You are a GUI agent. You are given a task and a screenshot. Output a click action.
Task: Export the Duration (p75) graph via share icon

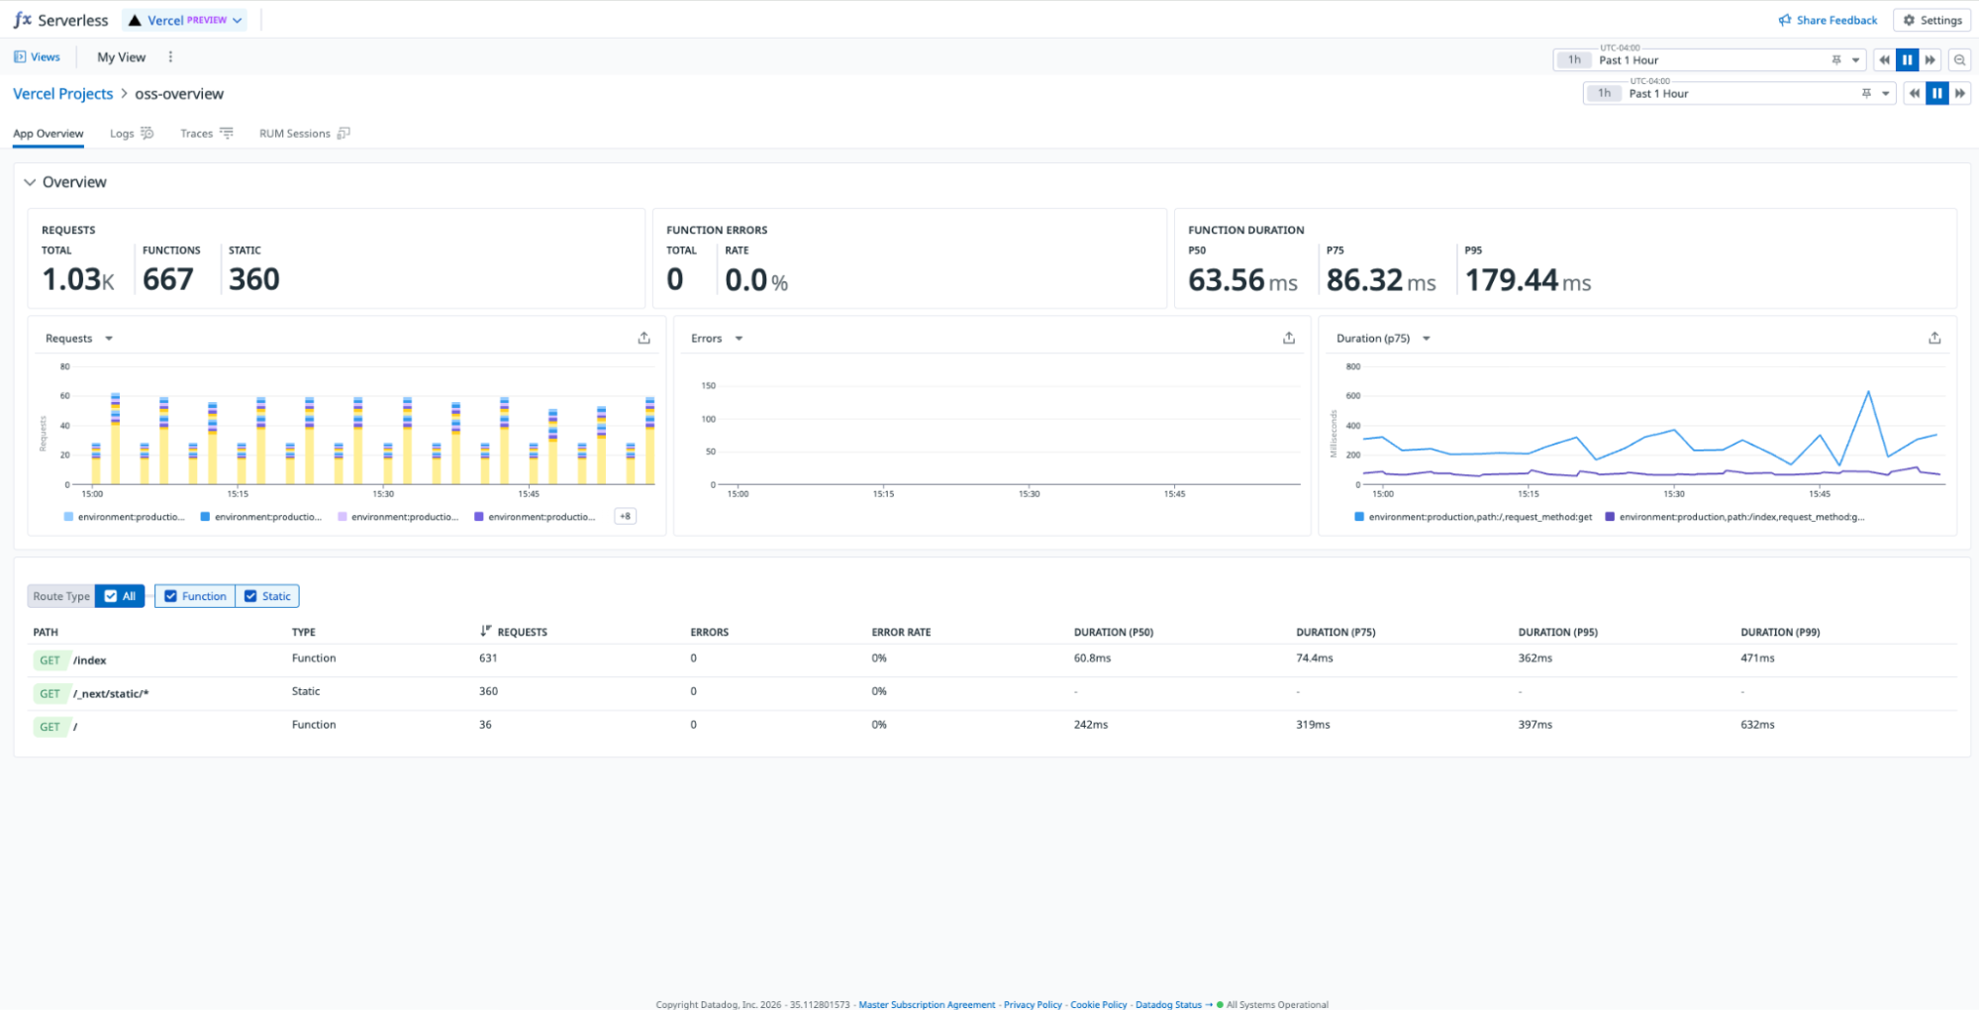[1934, 339]
